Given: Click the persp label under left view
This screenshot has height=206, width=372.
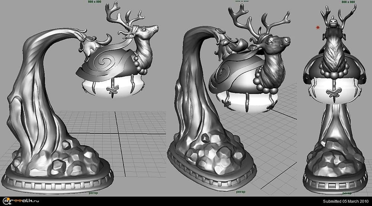Looking at the screenshot, I should tap(93, 193).
